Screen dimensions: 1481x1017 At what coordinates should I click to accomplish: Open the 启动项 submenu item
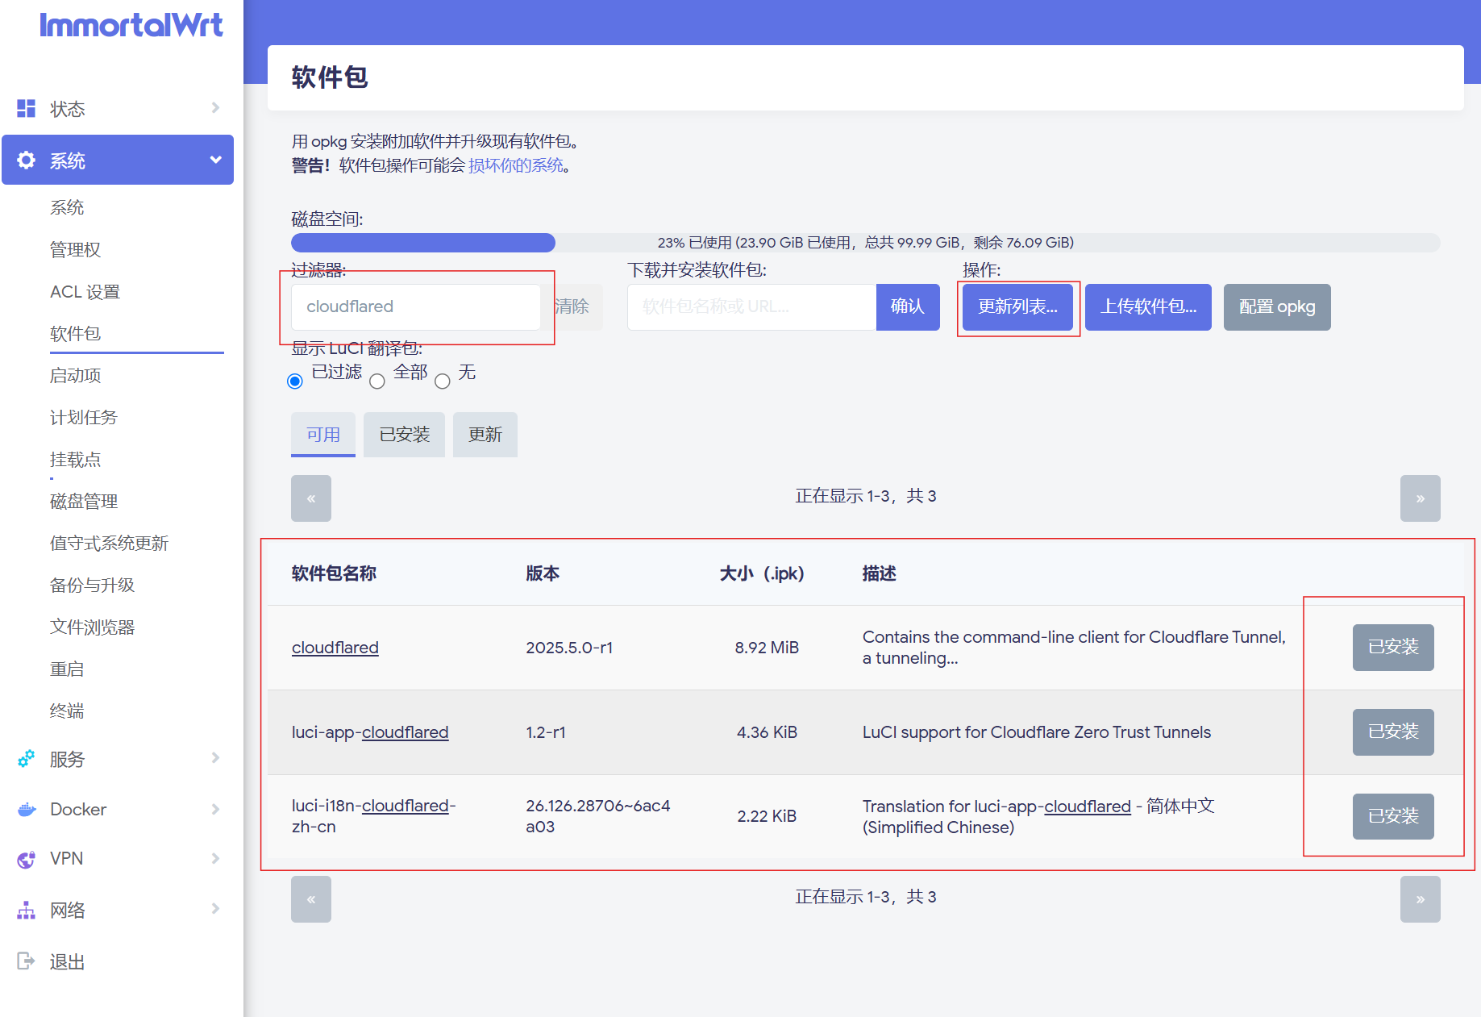76,375
